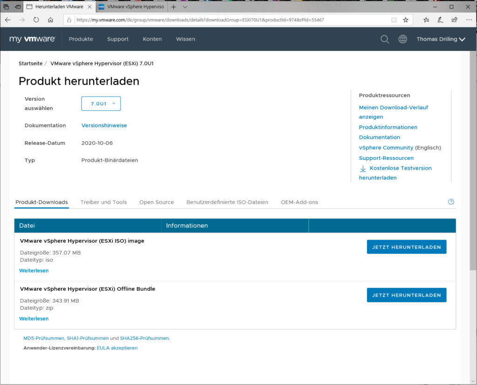Viewport: 477px width, 385px height.
Task: Minimize the browser window
Action: [435, 7]
